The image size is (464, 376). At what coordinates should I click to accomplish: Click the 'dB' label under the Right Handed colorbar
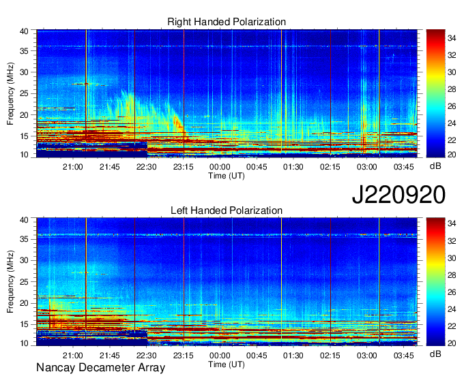pyautogui.click(x=435, y=166)
